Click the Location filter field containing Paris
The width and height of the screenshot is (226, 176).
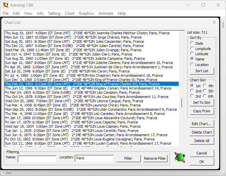[x=94, y=158]
